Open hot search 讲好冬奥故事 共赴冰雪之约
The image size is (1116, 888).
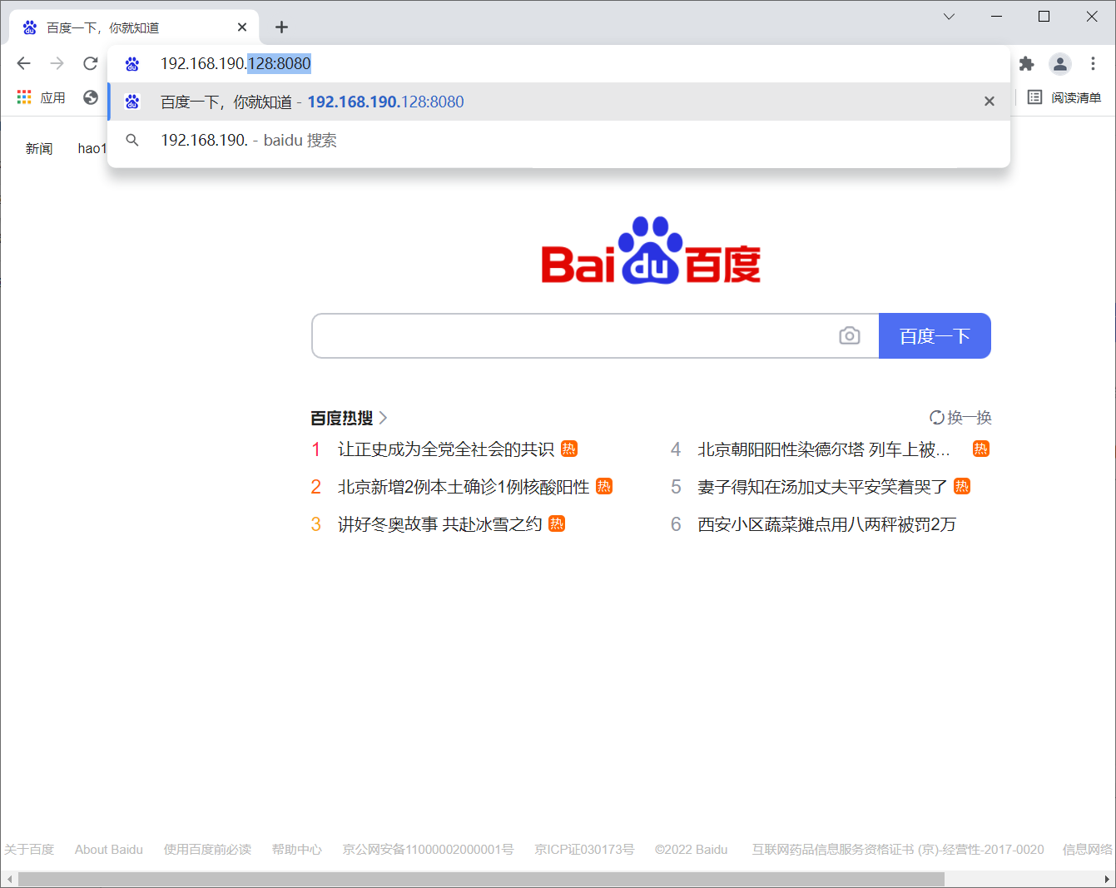tap(439, 524)
